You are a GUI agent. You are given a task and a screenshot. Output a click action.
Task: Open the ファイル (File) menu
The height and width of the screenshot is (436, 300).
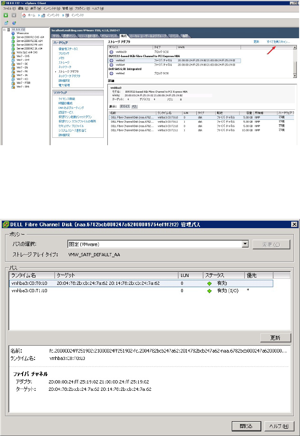[10, 9]
